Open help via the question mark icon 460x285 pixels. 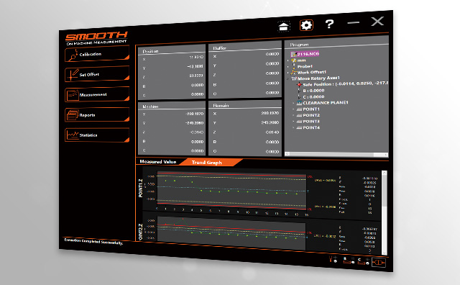[329, 24]
